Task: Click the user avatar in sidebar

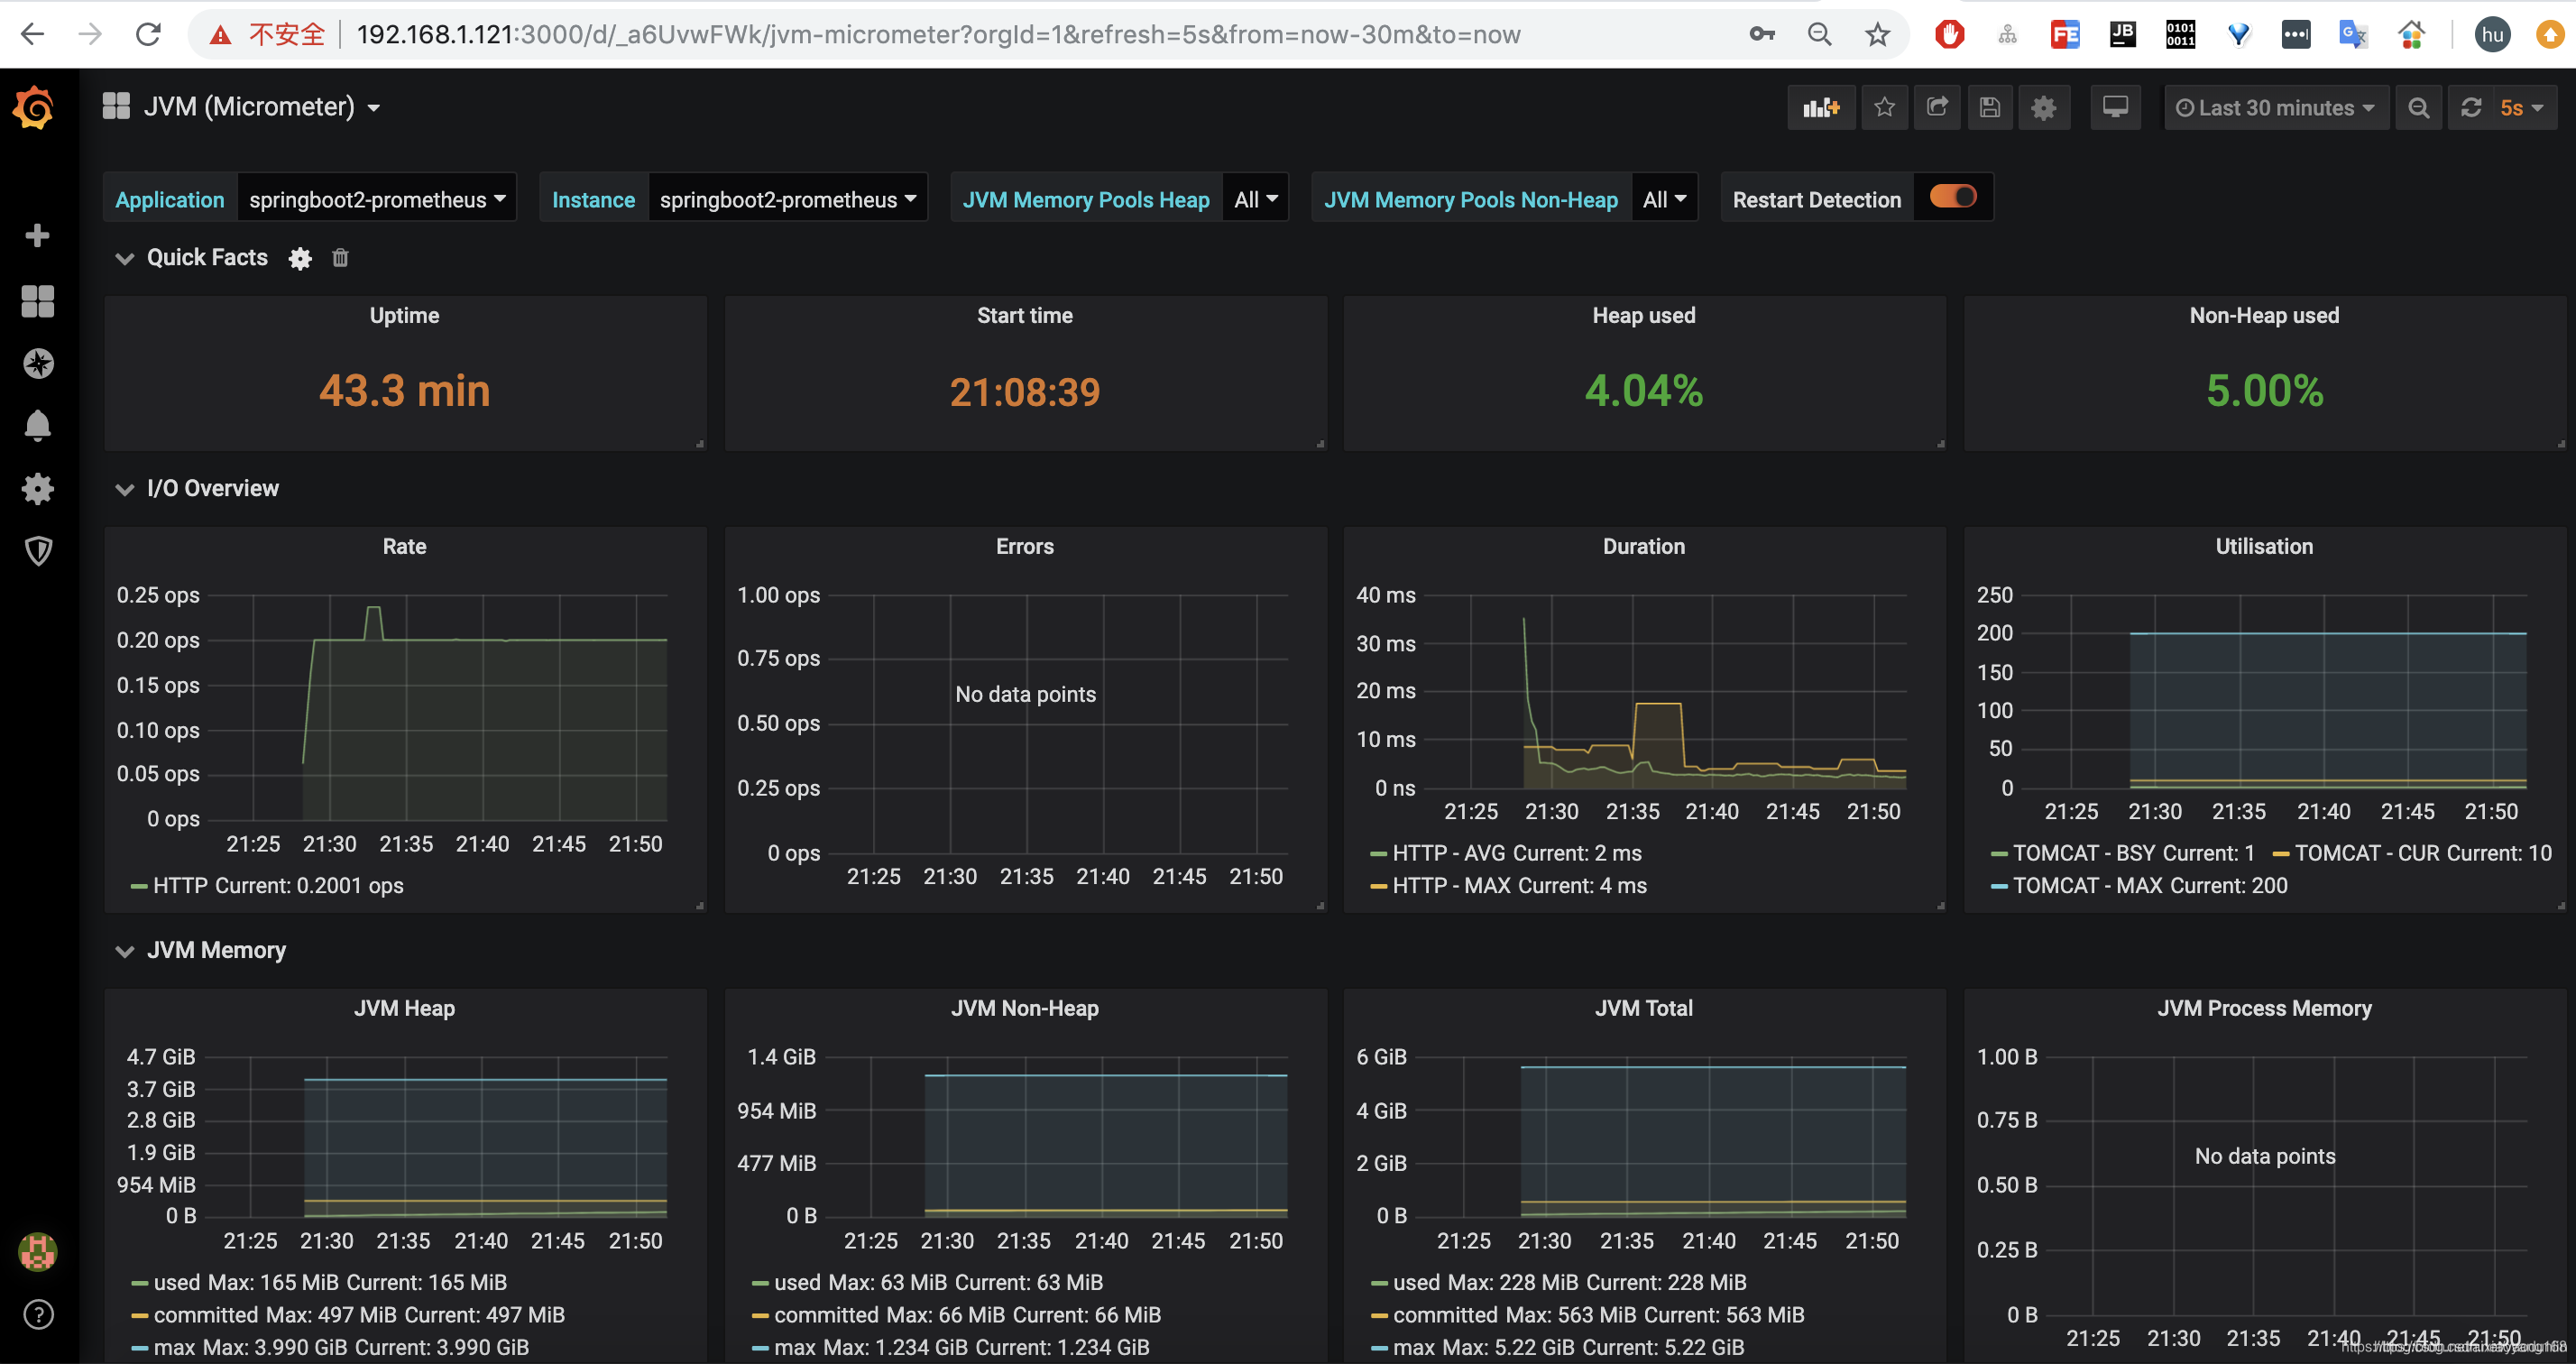Action: point(37,1252)
